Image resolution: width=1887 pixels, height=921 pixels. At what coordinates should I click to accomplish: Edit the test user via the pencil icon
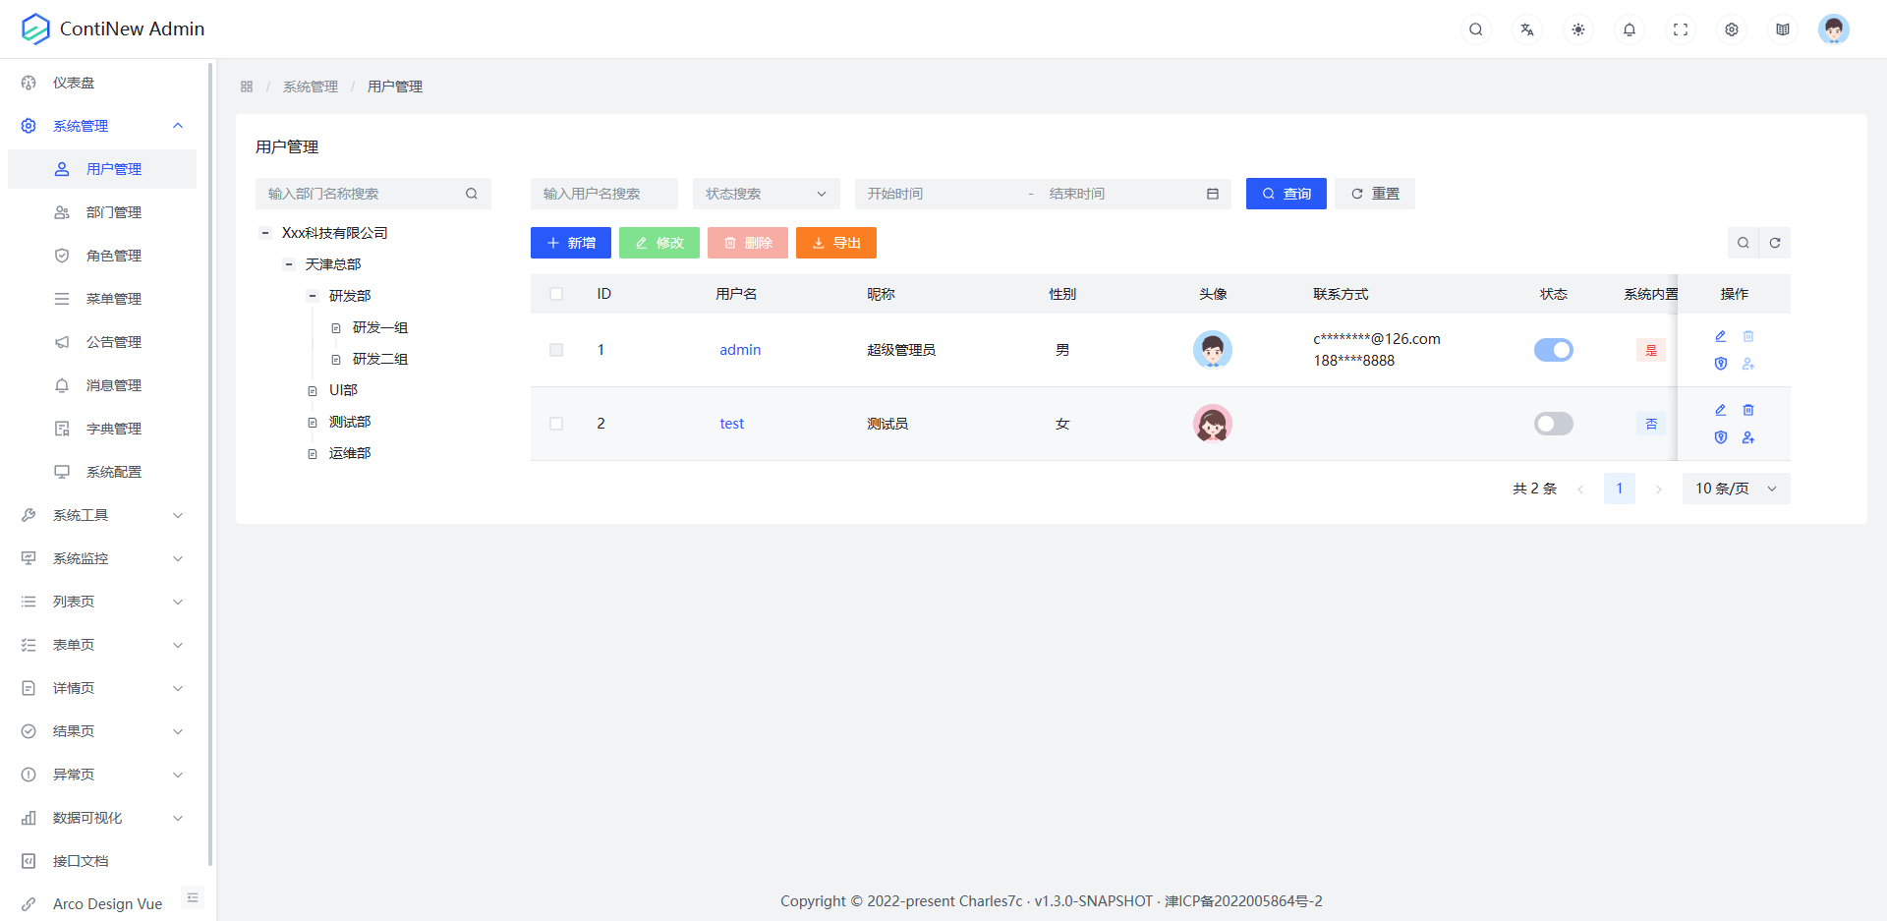pyautogui.click(x=1720, y=410)
